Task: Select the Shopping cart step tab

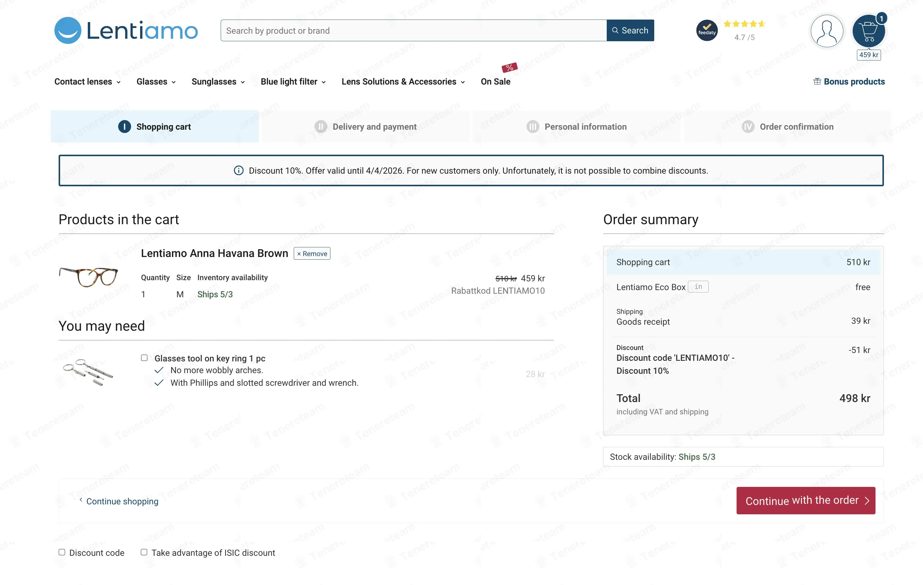Action: point(155,127)
